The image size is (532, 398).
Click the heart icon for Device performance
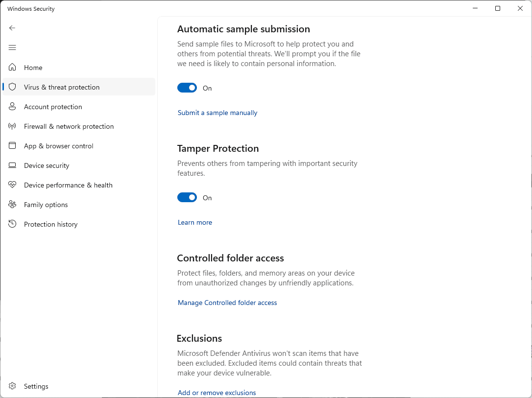[12, 185]
